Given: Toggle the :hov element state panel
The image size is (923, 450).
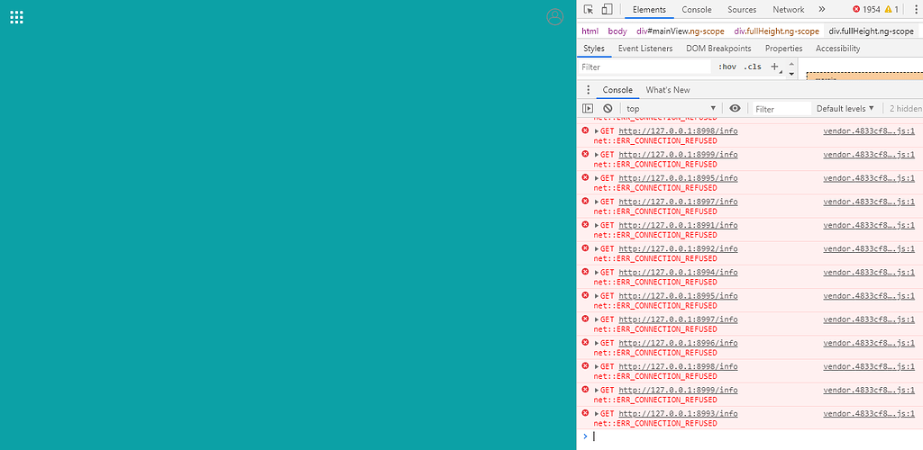Looking at the screenshot, I should click(x=727, y=67).
